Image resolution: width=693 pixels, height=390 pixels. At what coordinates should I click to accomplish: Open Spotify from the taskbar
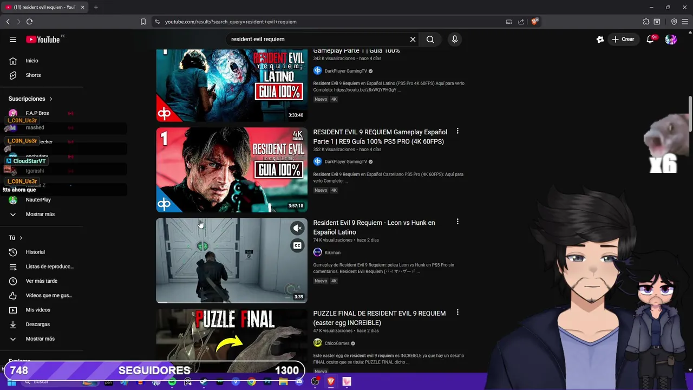click(172, 381)
